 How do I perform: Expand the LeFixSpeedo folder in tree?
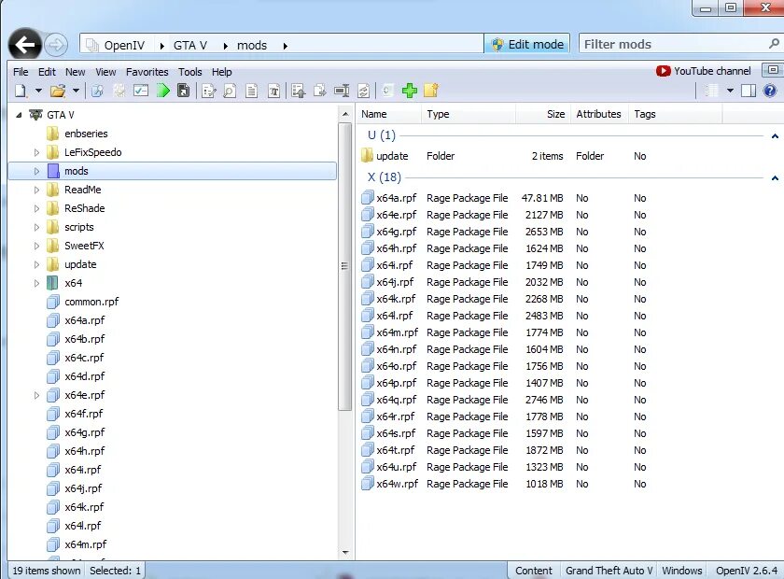coord(36,152)
